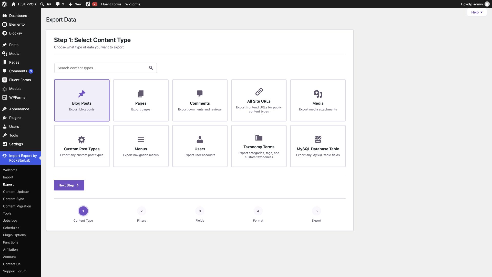The width and height of the screenshot is (492, 277).
Task: Focus the Search content types field
Action: coord(105,68)
